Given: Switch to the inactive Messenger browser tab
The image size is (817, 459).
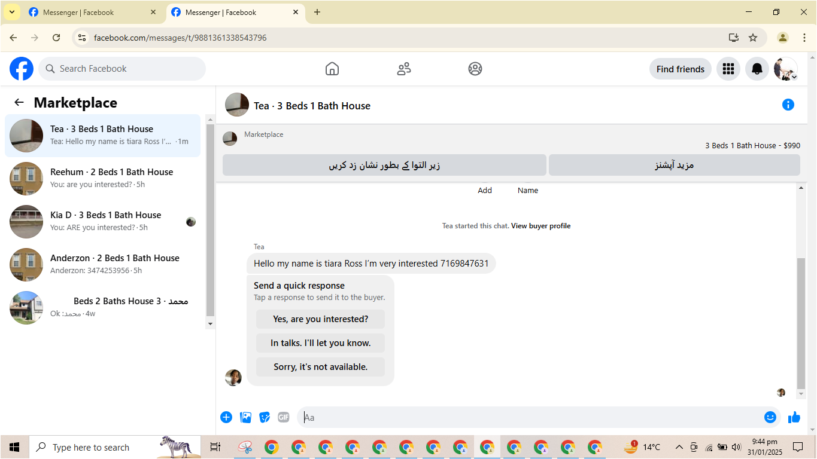Looking at the screenshot, I should (x=93, y=12).
